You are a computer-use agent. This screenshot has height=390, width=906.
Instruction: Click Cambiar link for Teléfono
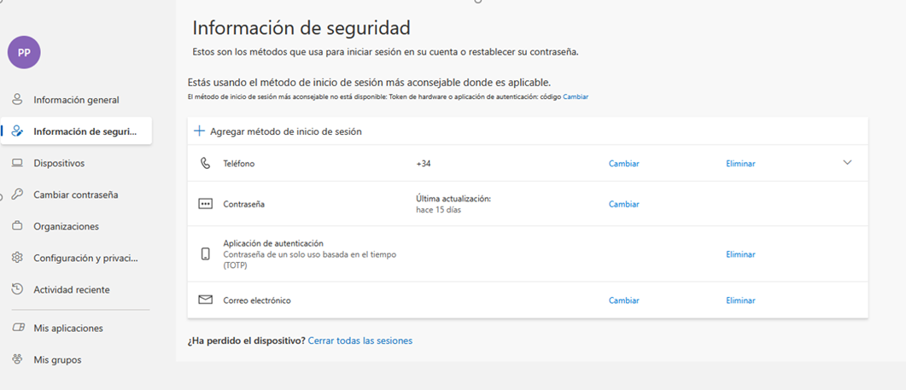[x=623, y=164]
